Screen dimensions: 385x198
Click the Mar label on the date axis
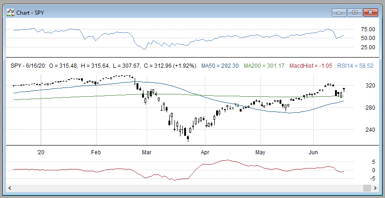pos(147,151)
